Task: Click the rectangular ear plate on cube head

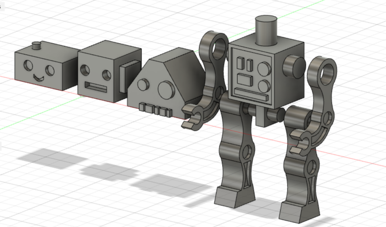Action: coord(130,76)
